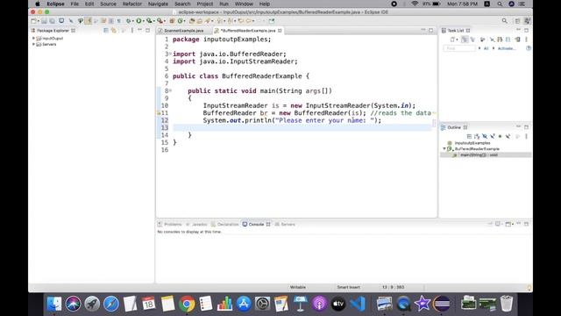This screenshot has height=316, width=561.
Task: Open the Problems tab
Action: pyautogui.click(x=170, y=225)
